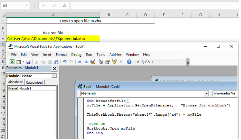Click the 'open wb comment line
Screen dimensions: 241x140
[x=96, y=124]
